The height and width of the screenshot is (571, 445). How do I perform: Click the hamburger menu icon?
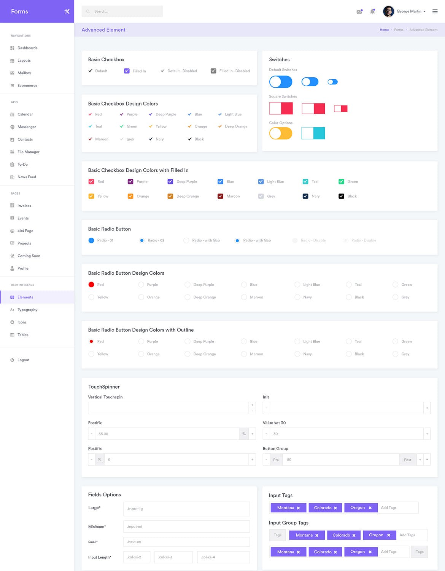click(435, 11)
